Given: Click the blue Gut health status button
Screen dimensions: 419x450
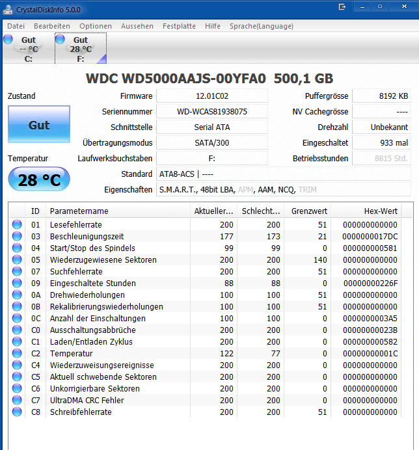Looking at the screenshot, I should [x=39, y=124].
